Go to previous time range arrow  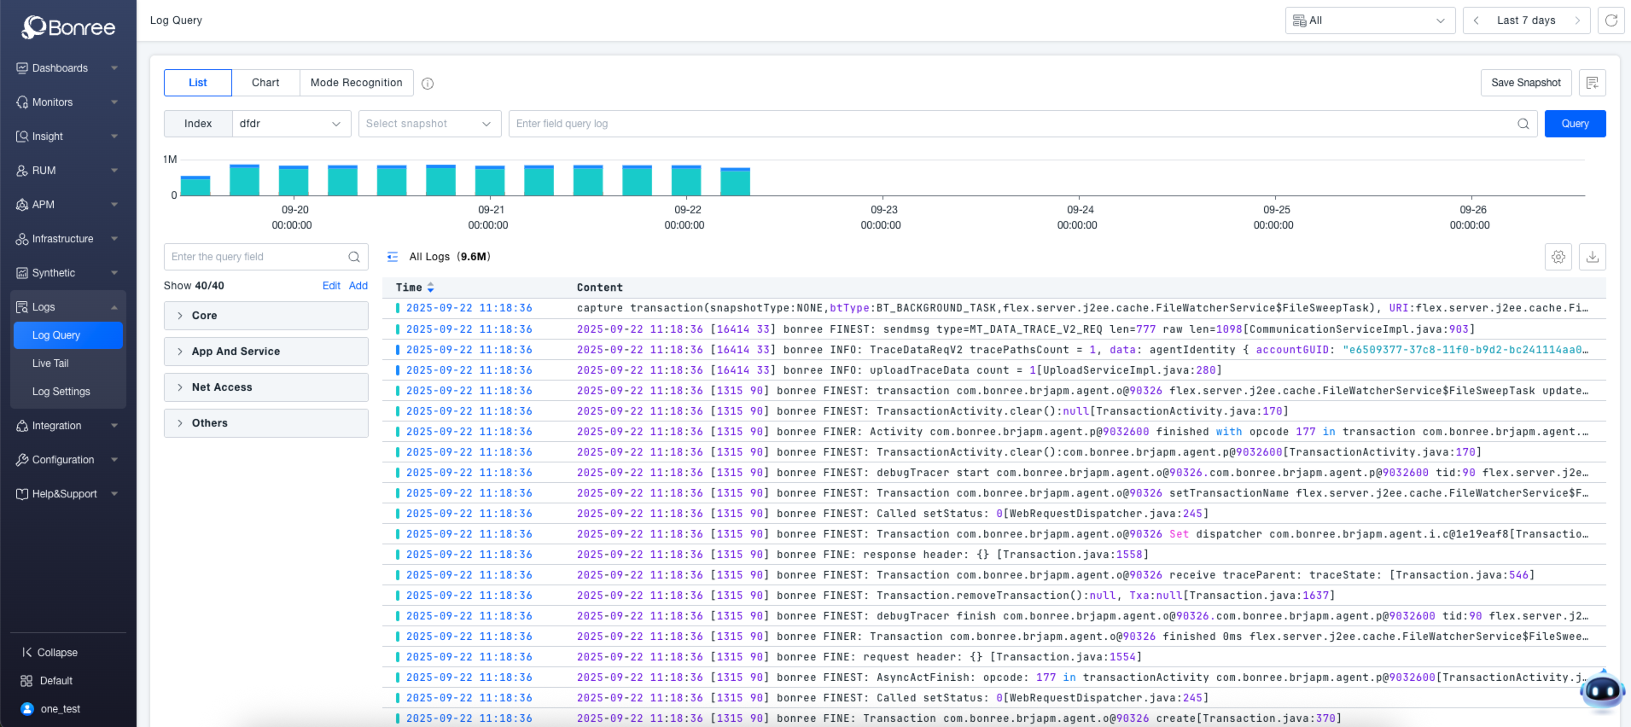pyautogui.click(x=1477, y=20)
